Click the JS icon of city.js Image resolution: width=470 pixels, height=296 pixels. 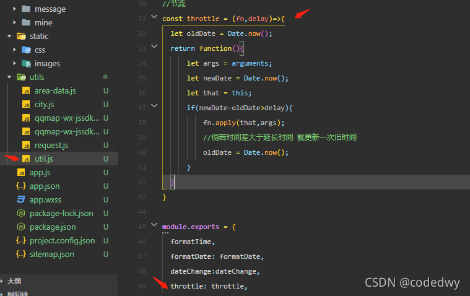pyautogui.click(x=26, y=105)
